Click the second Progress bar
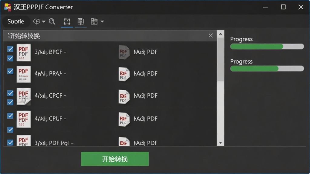 tap(267, 69)
